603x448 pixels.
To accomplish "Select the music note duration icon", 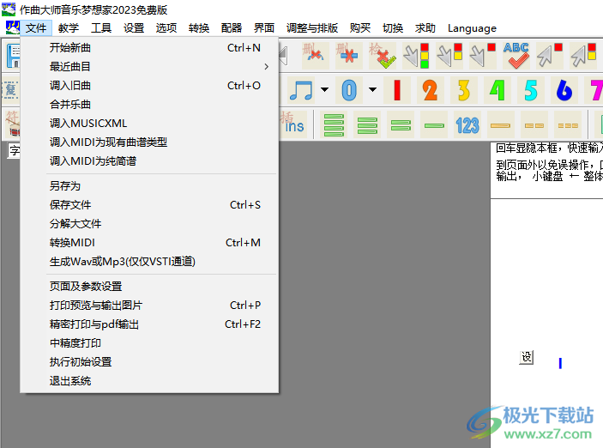I will coord(301,90).
